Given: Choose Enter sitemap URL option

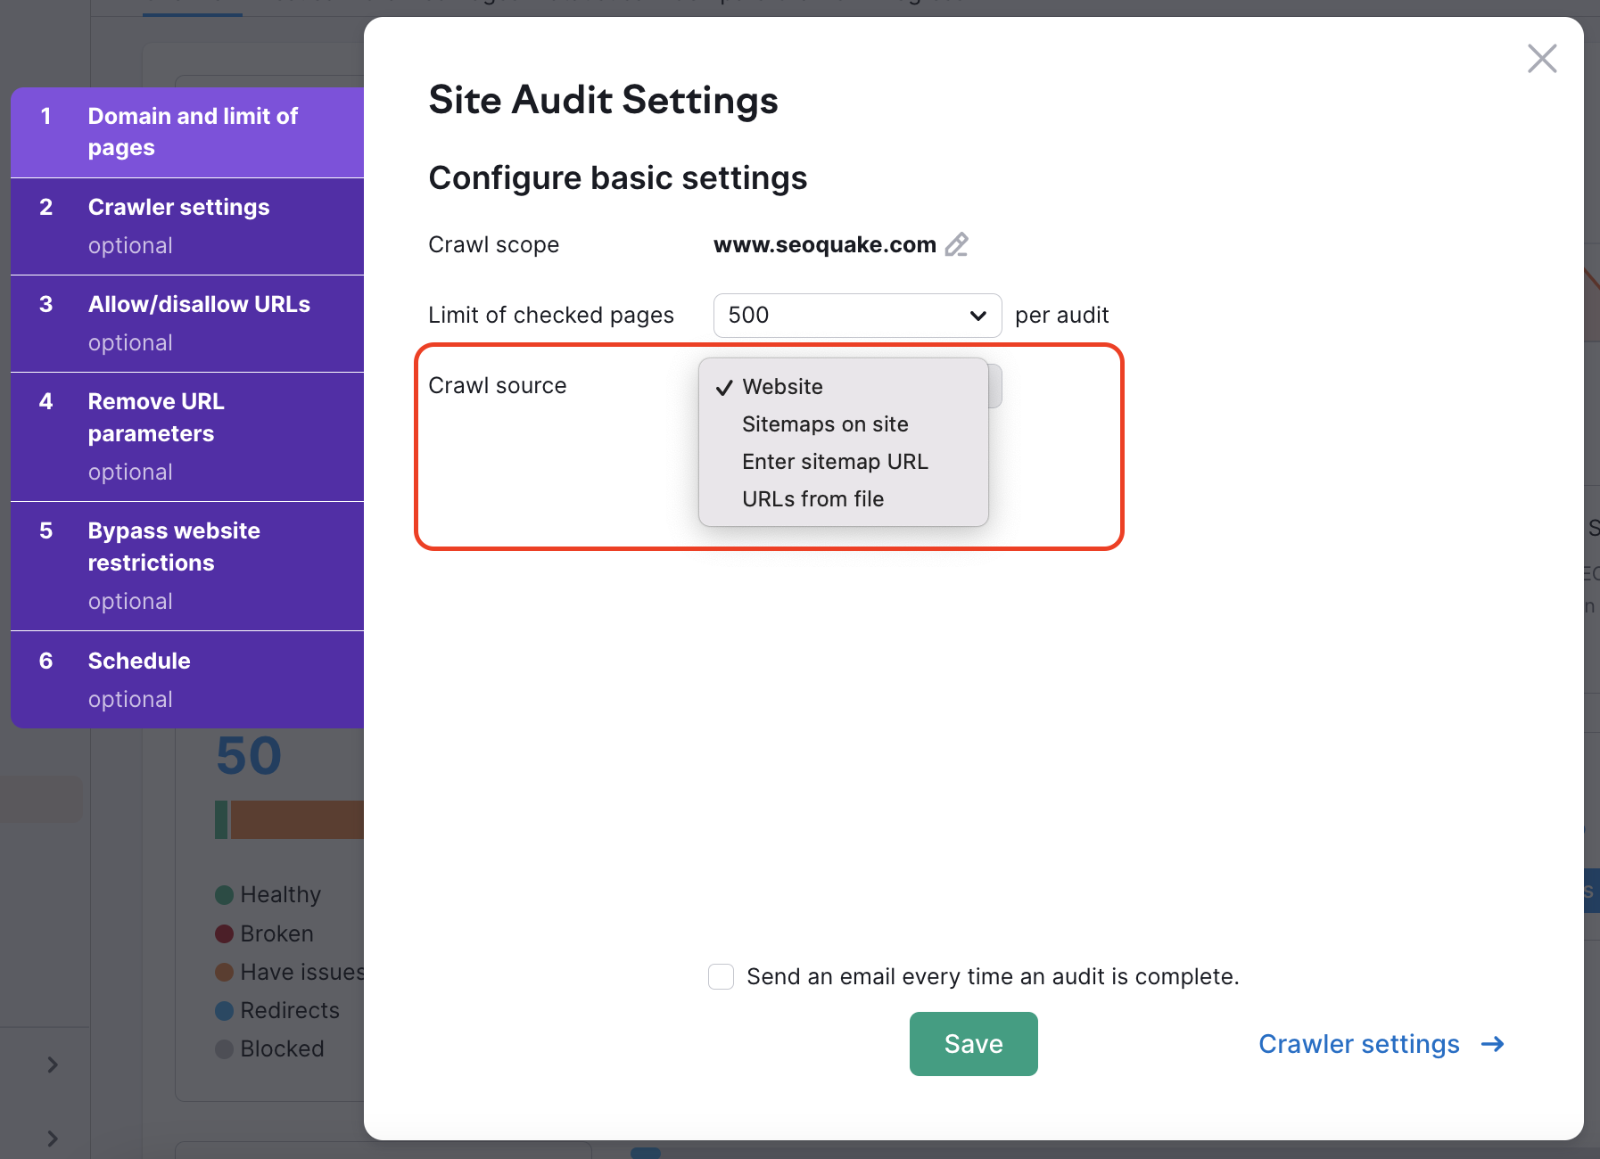Looking at the screenshot, I should [x=844, y=462].
